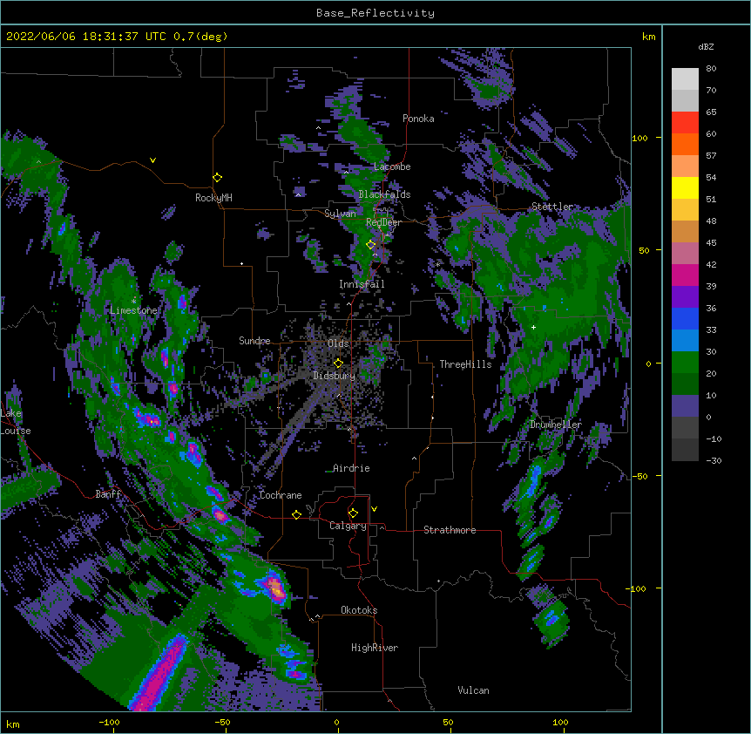The height and width of the screenshot is (734, 751).
Task: Click the Drumheller label
Action: (x=556, y=425)
